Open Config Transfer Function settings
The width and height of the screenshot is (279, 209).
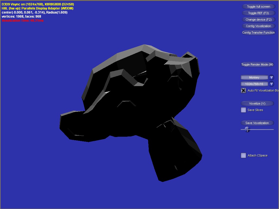pyautogui.click(x=258, y=32)
